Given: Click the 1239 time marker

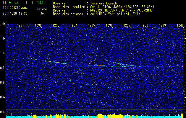Looking at the screenshot, I should click(163, 25).
